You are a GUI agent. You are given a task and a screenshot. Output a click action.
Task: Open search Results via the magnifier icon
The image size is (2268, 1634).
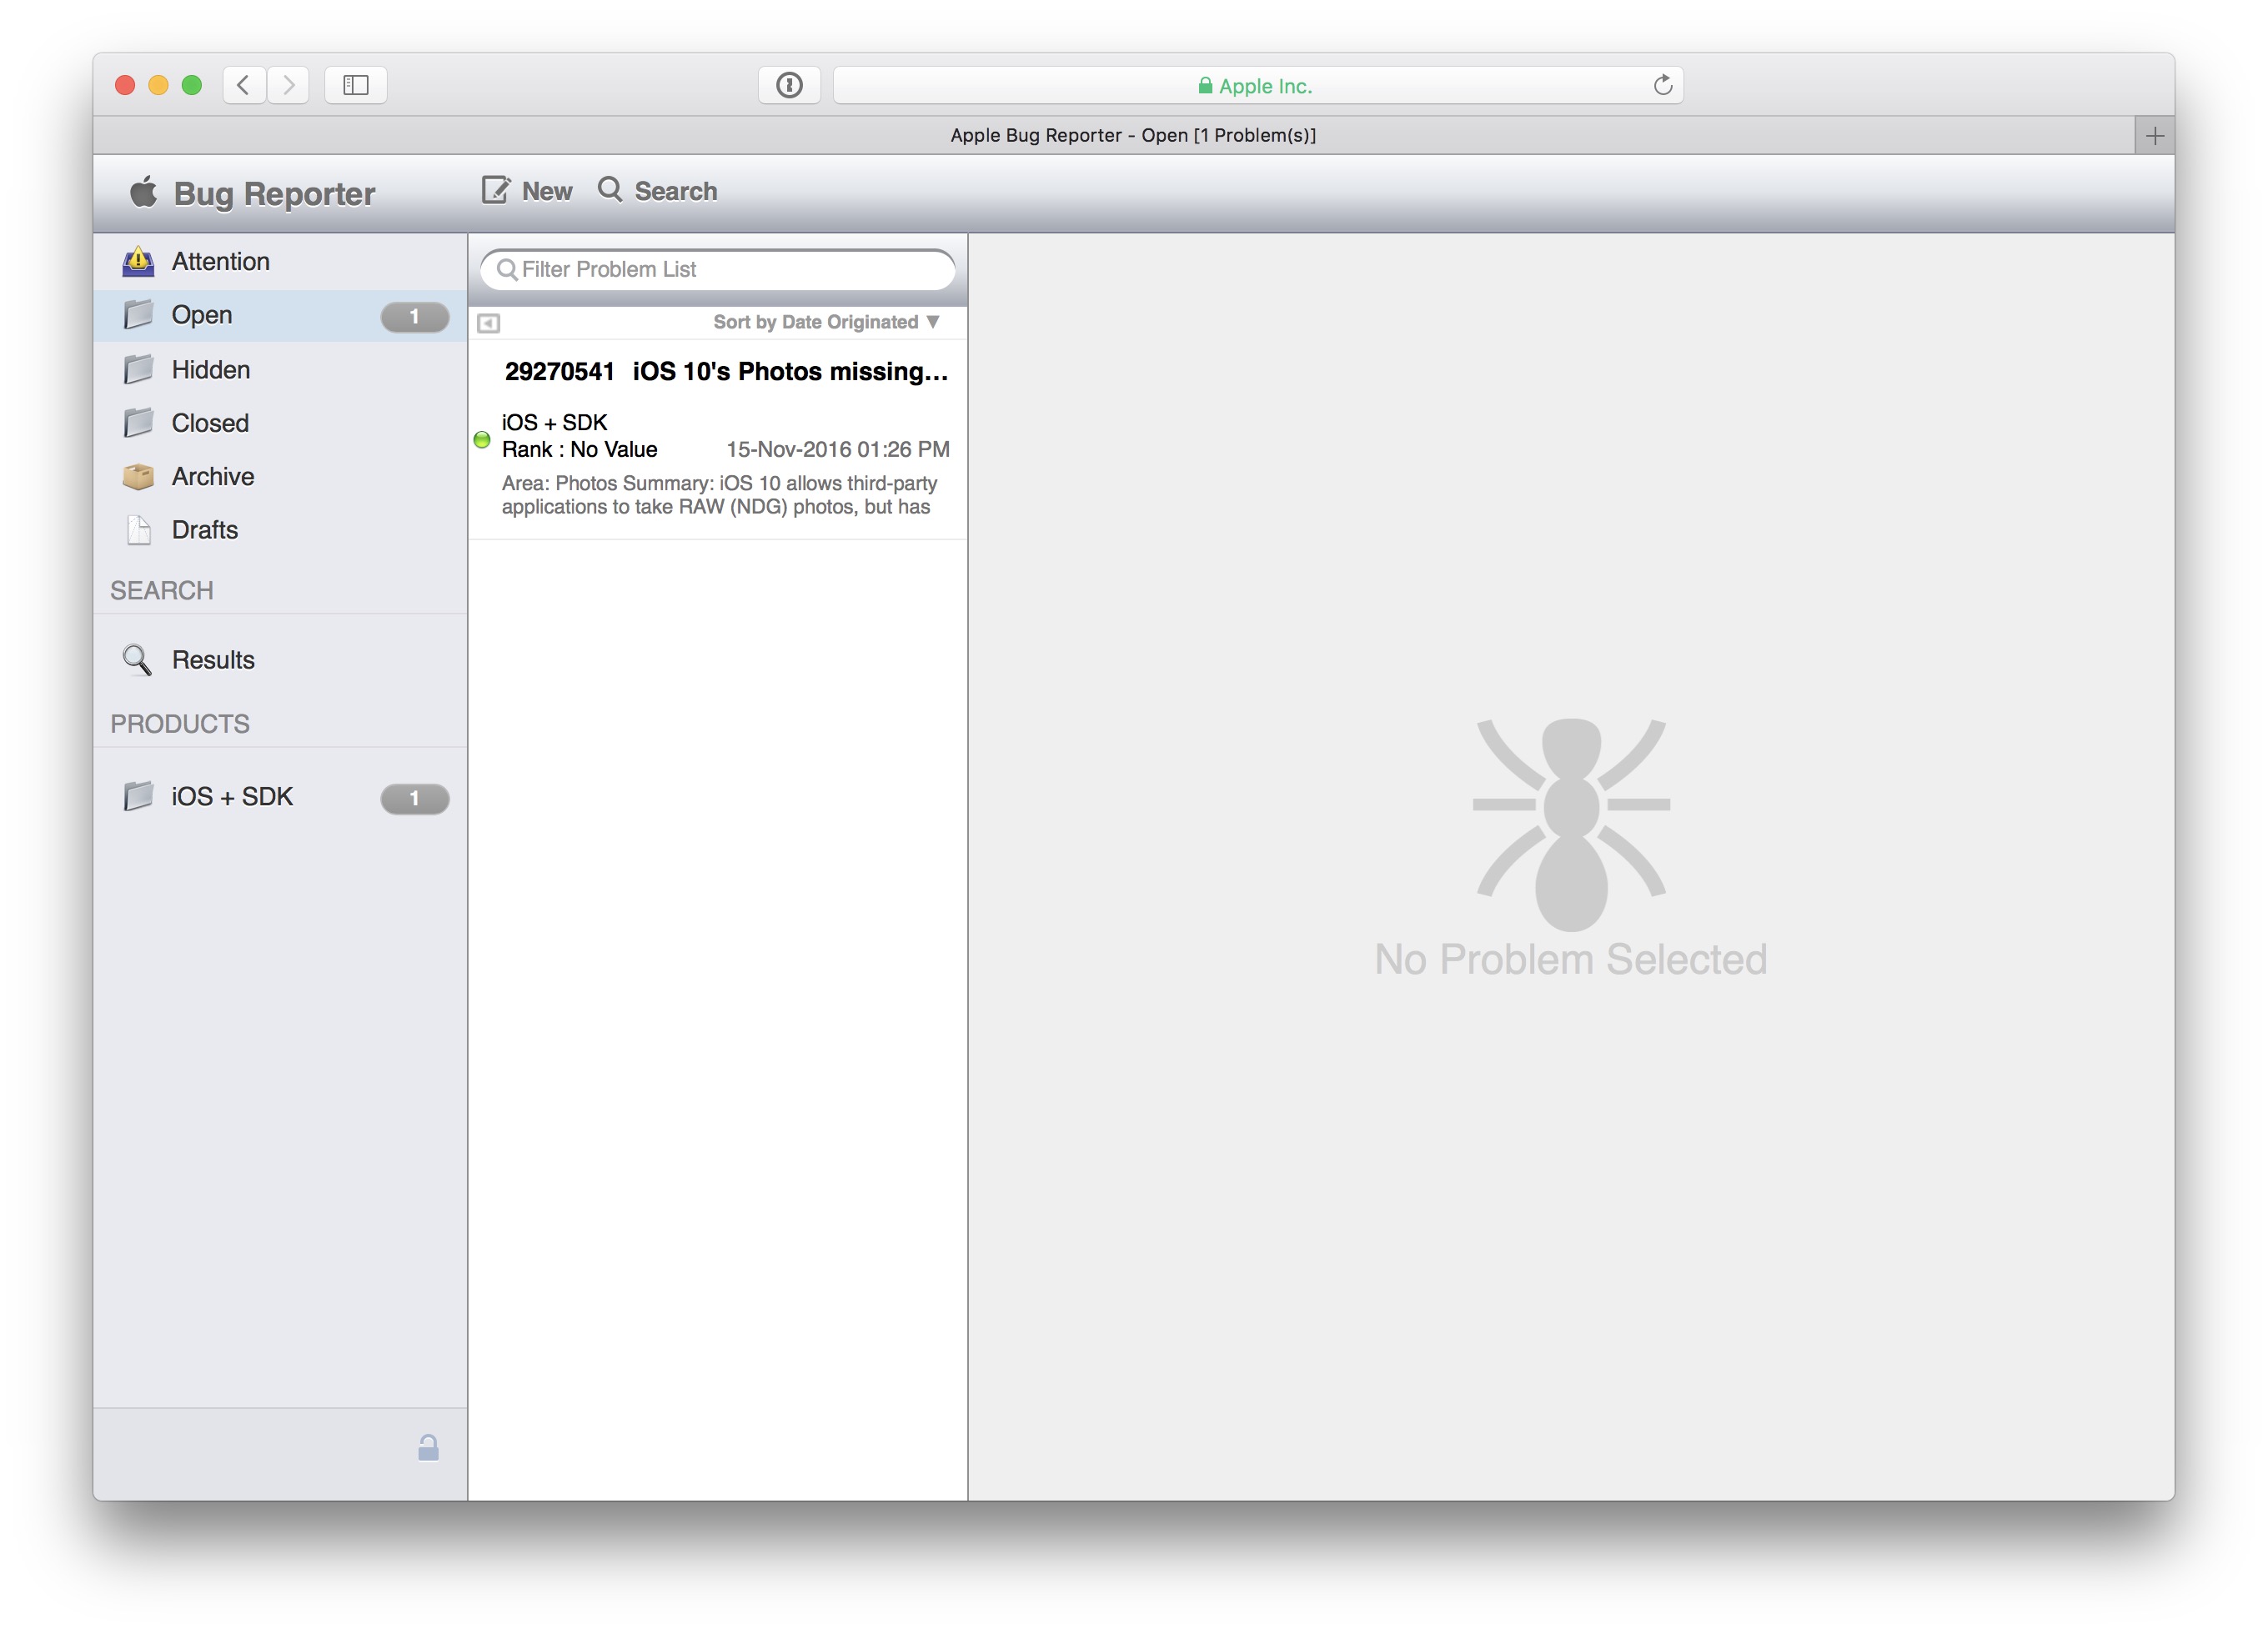(x=137, y=659)
